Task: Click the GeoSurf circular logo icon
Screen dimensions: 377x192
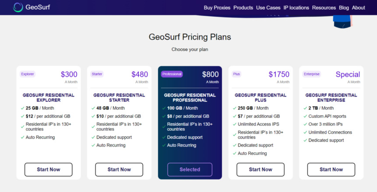Action: pos(18,7)
